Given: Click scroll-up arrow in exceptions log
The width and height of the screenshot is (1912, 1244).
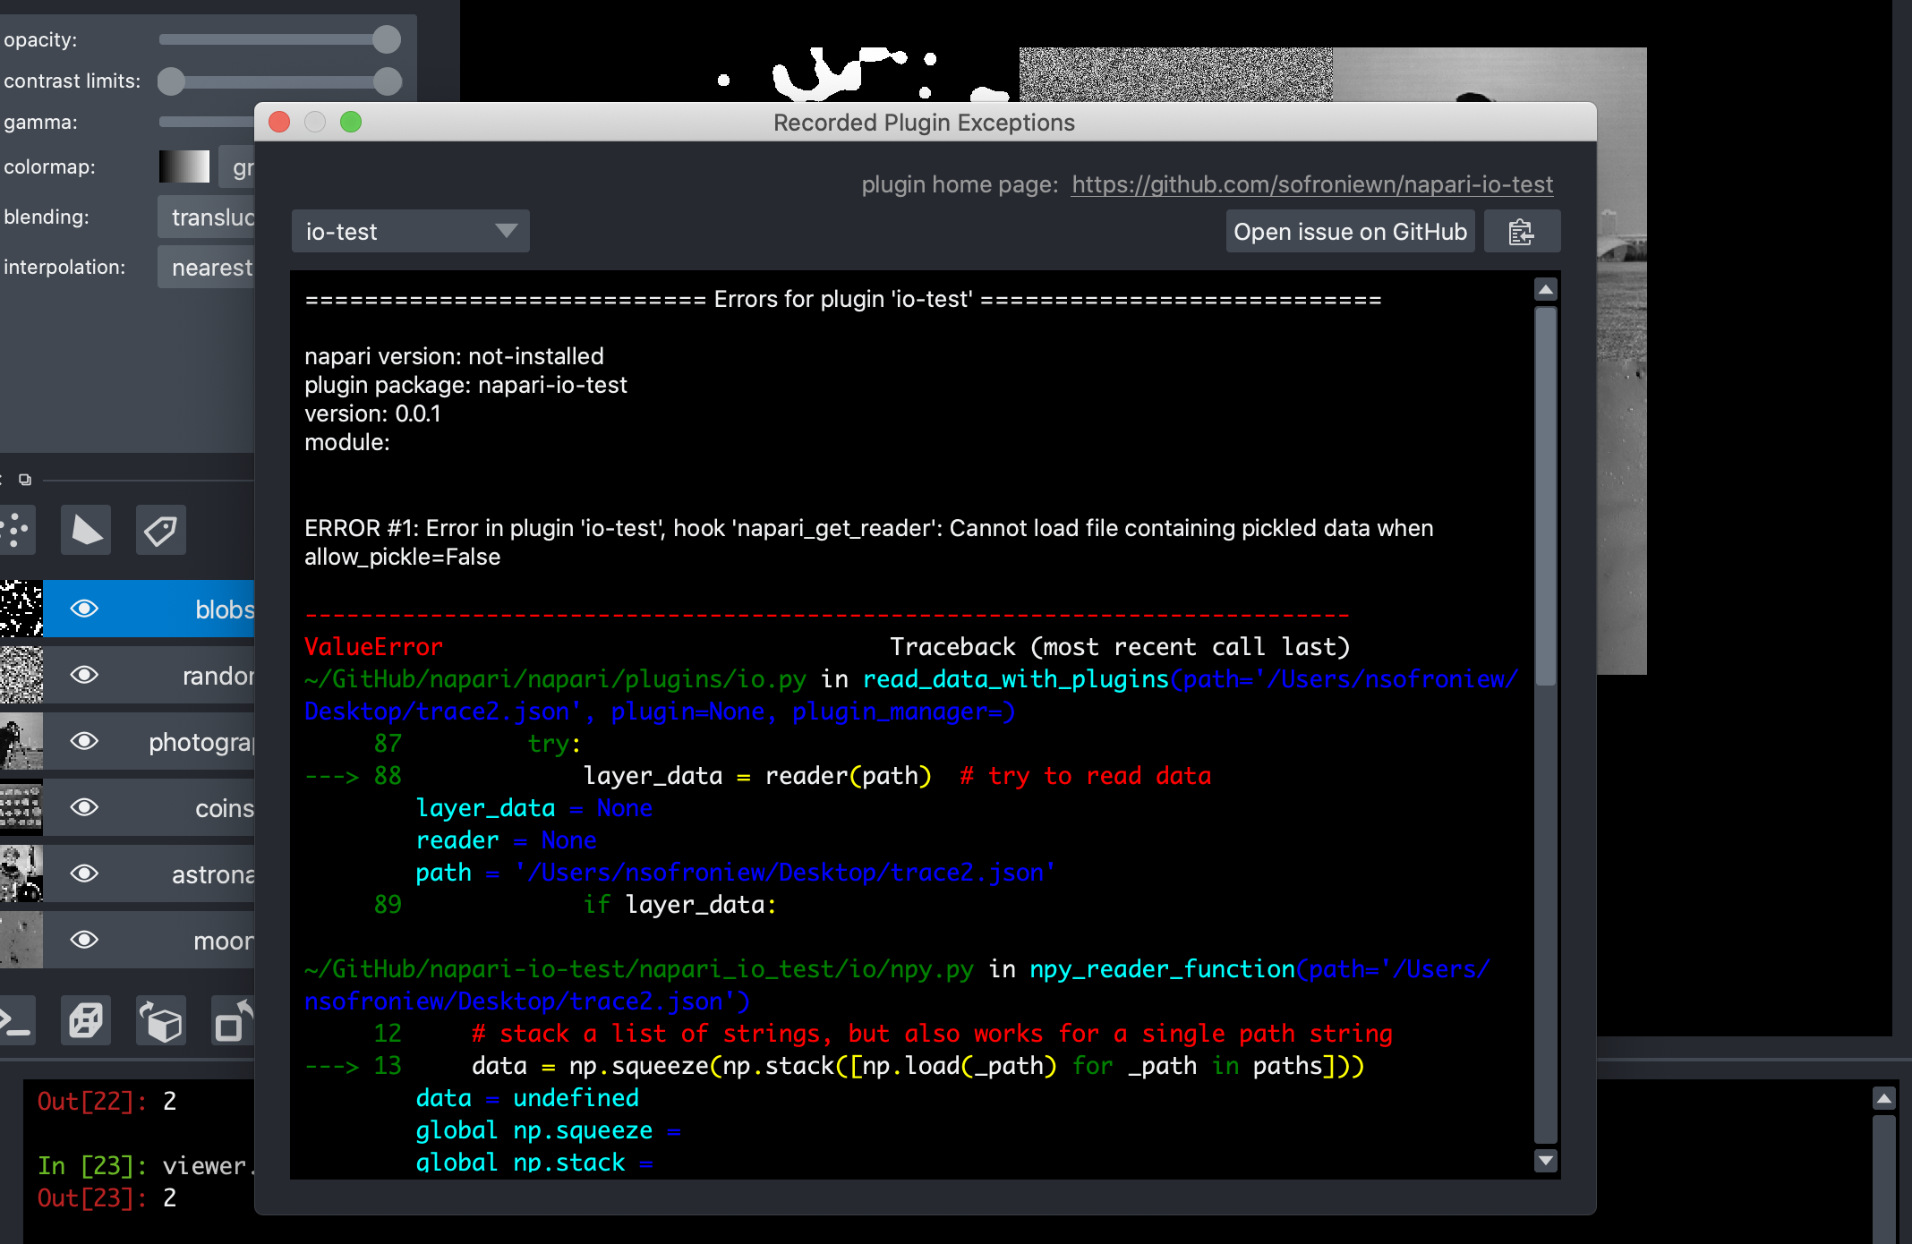Looking at the screenshot, I should pyautogui.click(x=1546, y=290).
